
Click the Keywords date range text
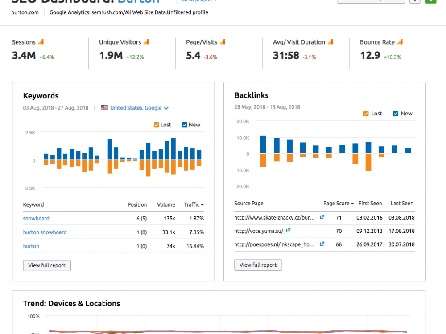pos(56,108)
